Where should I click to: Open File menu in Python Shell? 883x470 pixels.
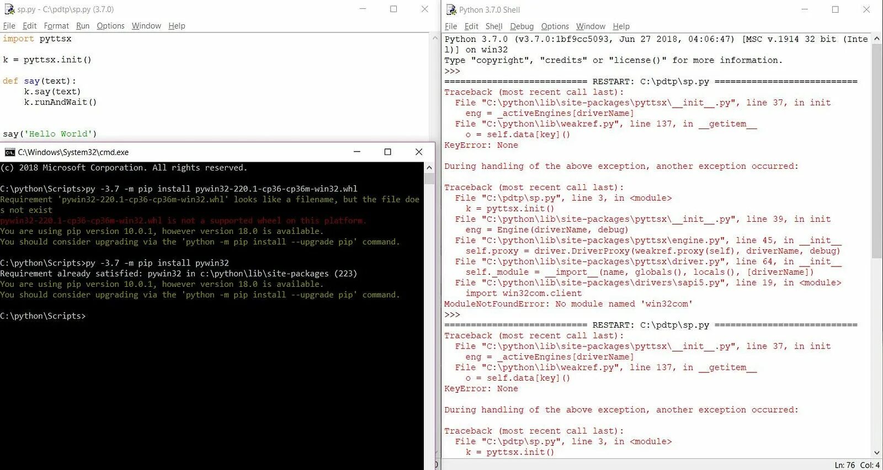tap(451, 26)
